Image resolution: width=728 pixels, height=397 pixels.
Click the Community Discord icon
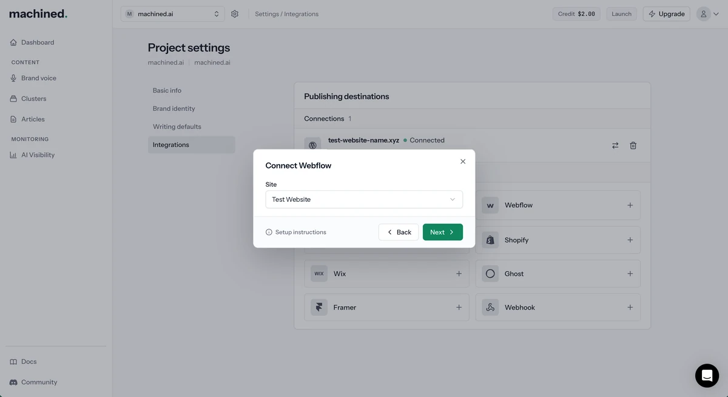pos(13,382)
